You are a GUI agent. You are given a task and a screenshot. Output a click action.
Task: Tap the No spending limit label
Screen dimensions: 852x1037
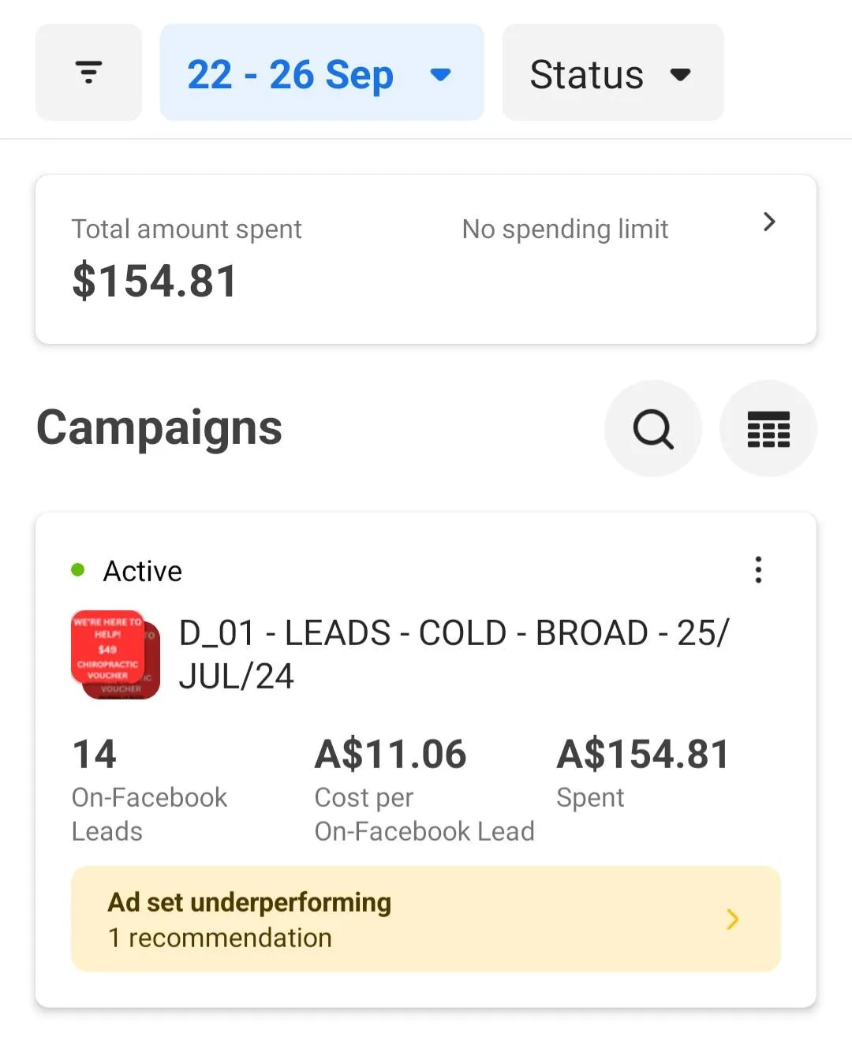click(x=565, y=229)
